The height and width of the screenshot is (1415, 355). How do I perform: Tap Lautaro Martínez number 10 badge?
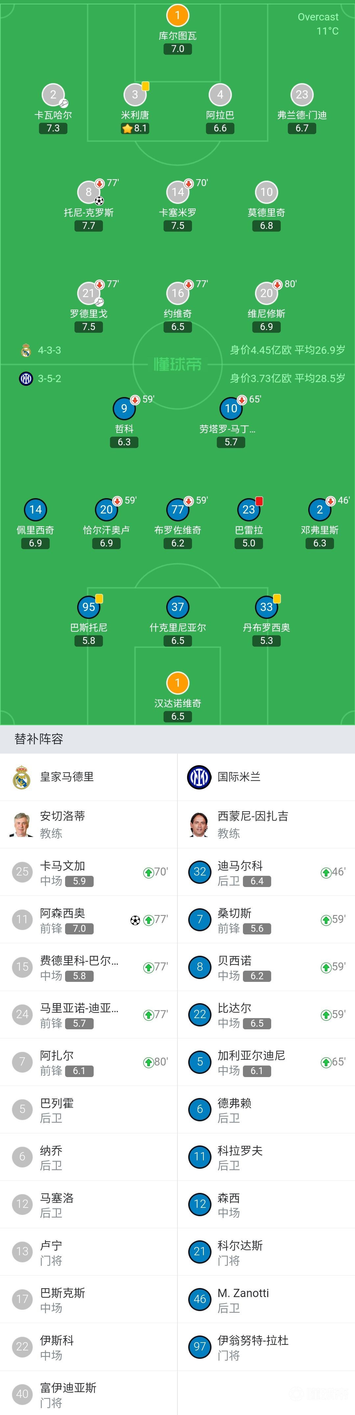231,408
